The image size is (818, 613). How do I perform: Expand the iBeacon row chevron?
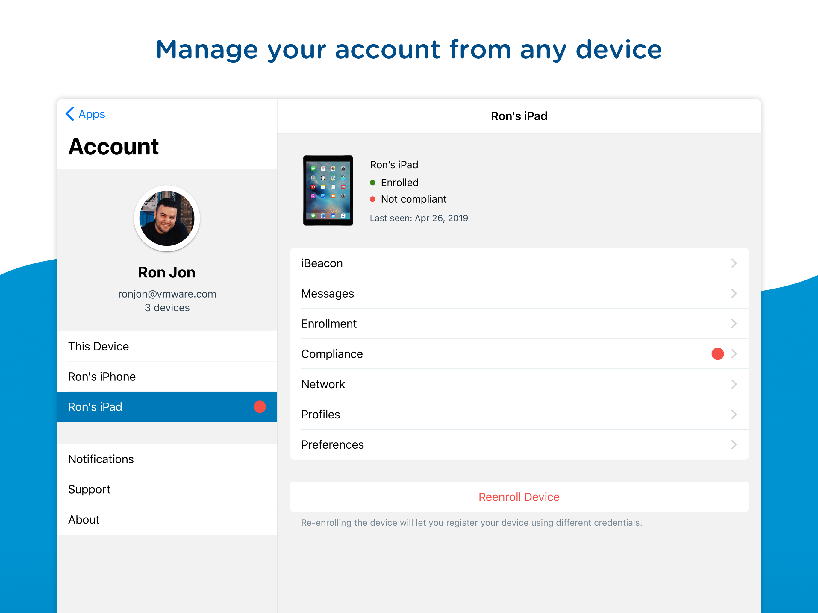[734, 263]
